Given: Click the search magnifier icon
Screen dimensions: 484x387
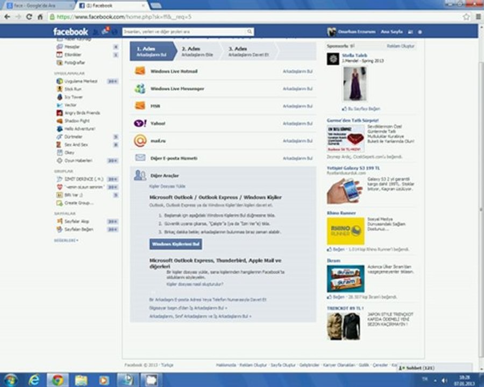Looking at the screenshot, I should [x=250, y=32].
